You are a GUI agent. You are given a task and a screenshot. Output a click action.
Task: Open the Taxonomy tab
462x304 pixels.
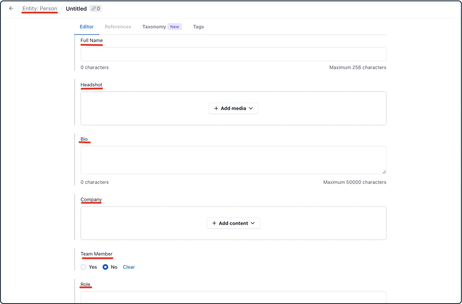click(154, 27)
